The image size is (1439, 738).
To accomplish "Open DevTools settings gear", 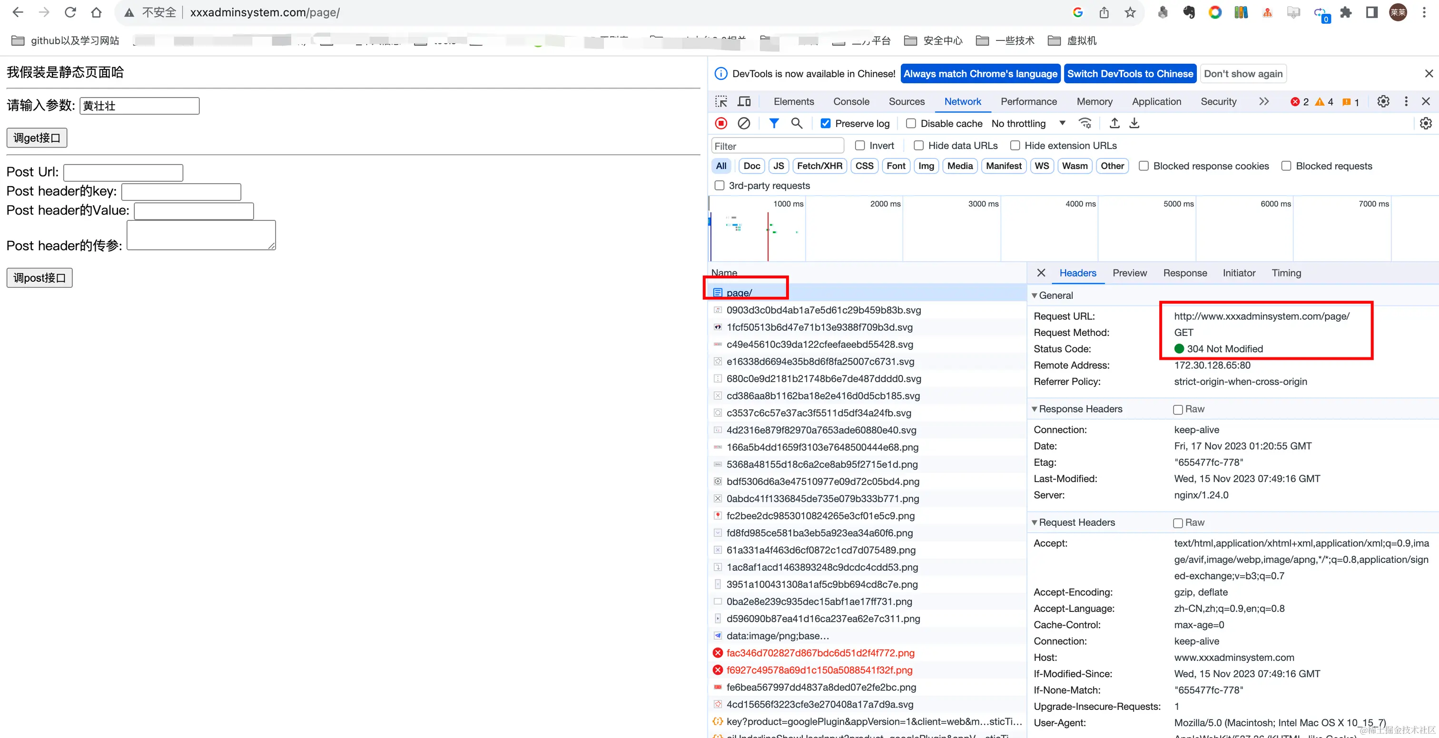I will coord(1382,102).
